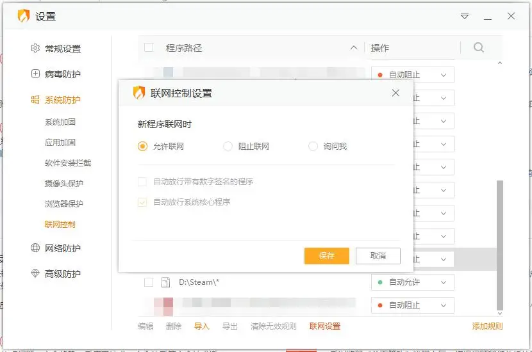Go to 系统加固 sub-item
532x352 pixels.
tap(60, 122)
